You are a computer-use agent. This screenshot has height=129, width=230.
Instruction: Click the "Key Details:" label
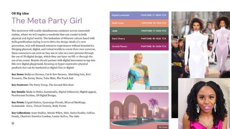(18, 92)
